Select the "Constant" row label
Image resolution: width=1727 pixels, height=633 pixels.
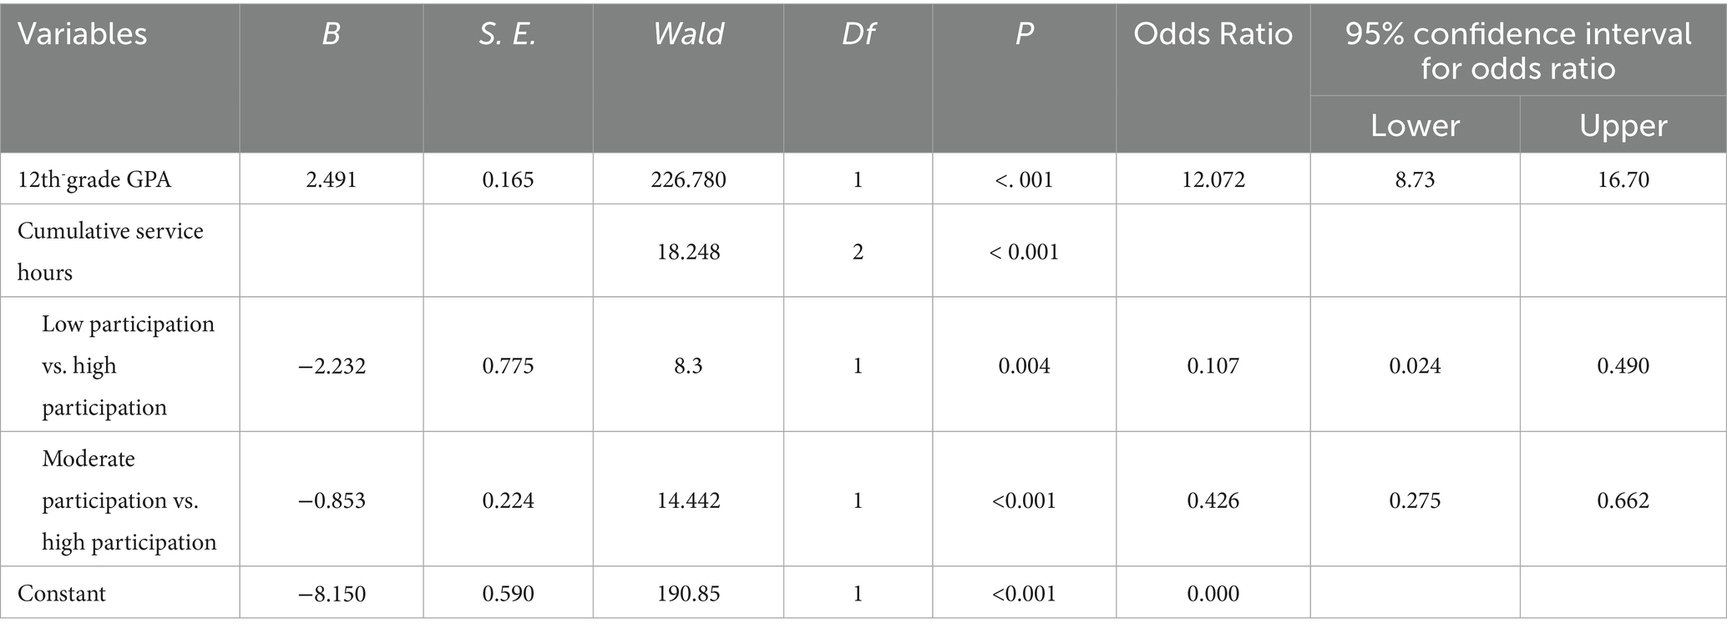click(62, 594)
